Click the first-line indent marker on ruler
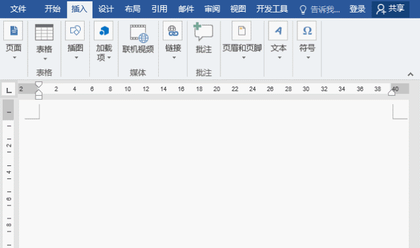Image resolution: width=420 pixels, height=248 pixels. point(39,85)
